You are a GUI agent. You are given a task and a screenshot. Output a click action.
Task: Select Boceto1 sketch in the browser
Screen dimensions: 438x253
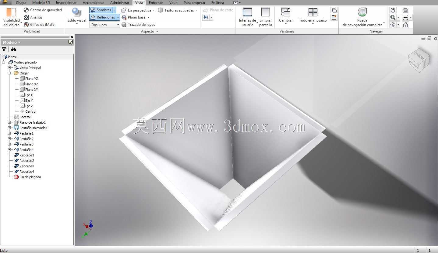(23, 117)
